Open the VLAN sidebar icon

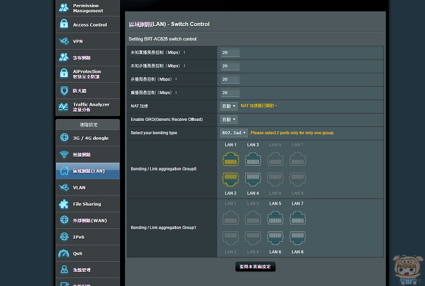64,187
